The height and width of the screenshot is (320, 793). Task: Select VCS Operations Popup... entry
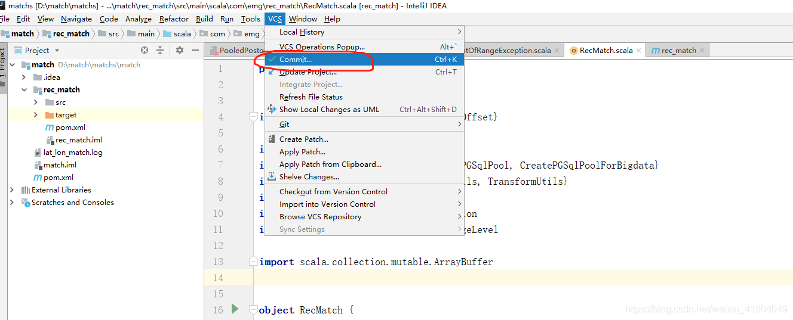click(364, 46)
